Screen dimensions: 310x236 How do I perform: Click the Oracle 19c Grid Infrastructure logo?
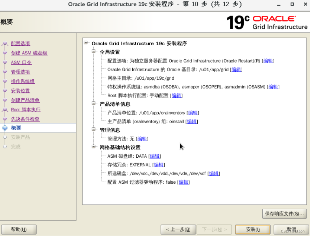pyautogui.click(x=267, y=22)
